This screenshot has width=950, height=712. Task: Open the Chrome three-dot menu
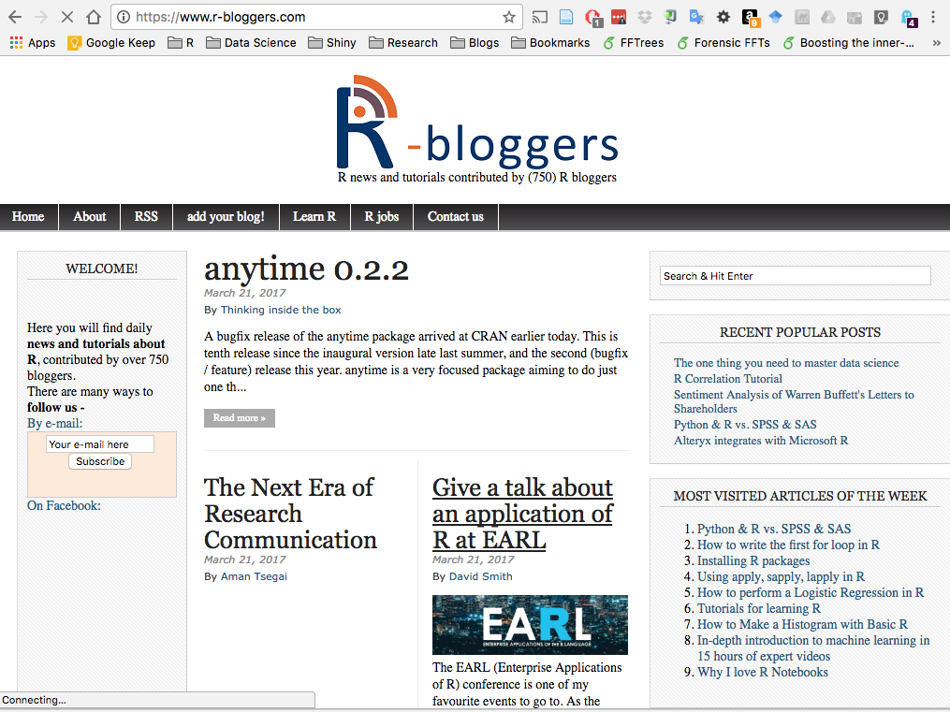pyautogui.click(x=933, y=17)
